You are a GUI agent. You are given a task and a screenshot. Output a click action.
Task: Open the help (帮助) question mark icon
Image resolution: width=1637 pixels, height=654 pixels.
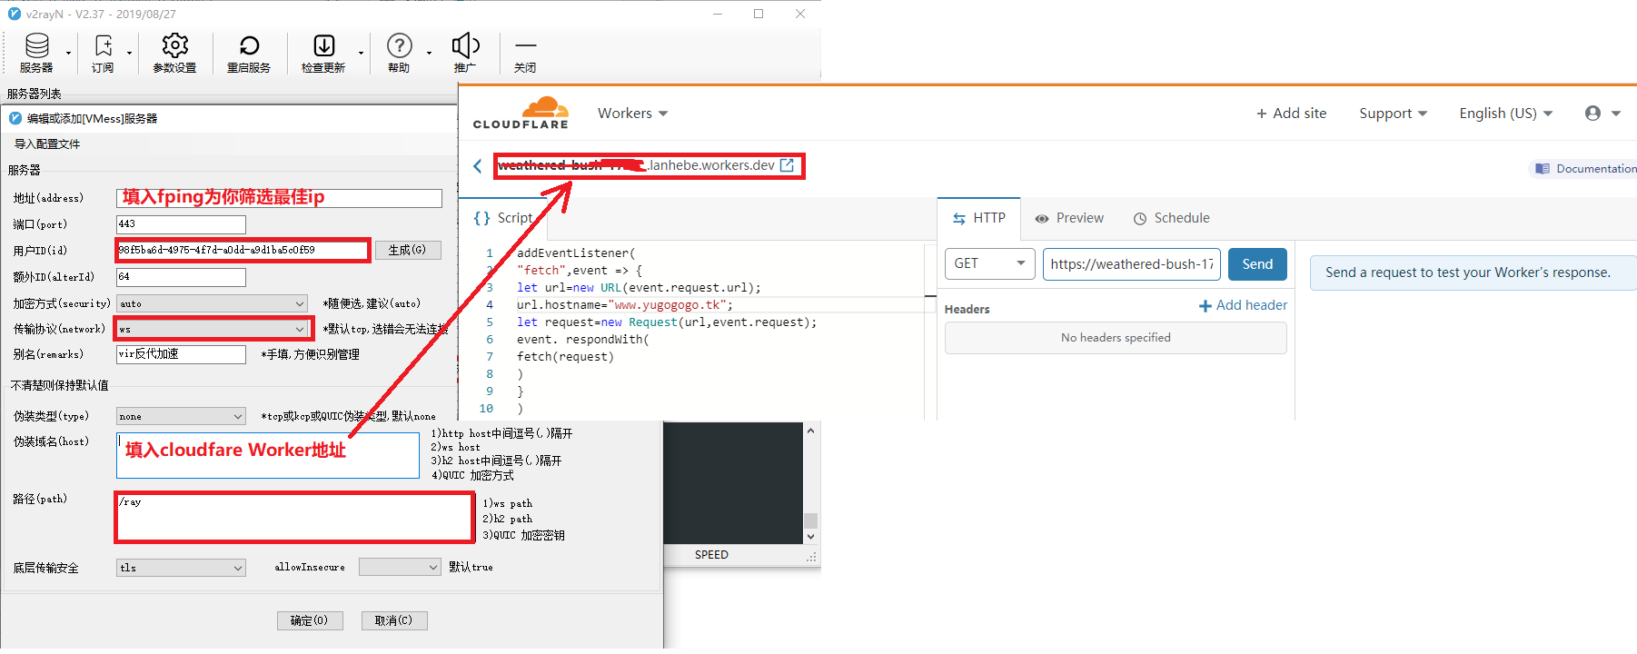point(400,45)
